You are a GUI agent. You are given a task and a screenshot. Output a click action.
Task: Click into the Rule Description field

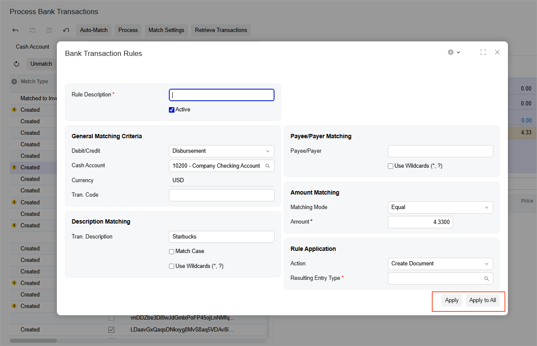(221, 95)
